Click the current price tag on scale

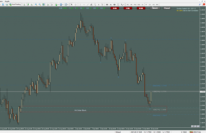[203, 92]
